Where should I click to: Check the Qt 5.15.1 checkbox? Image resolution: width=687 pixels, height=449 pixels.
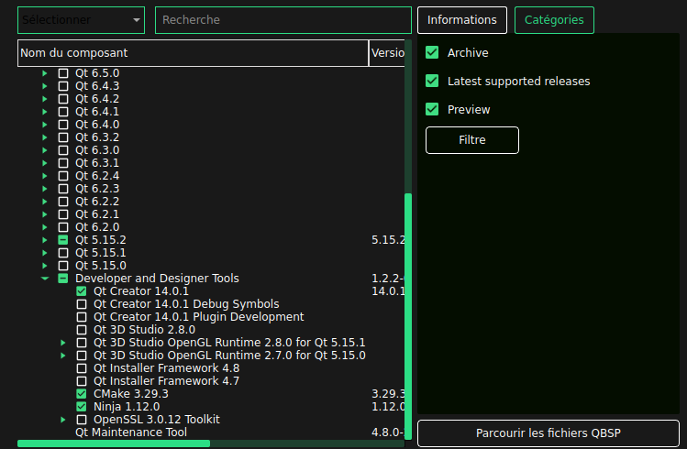[63, 253]
